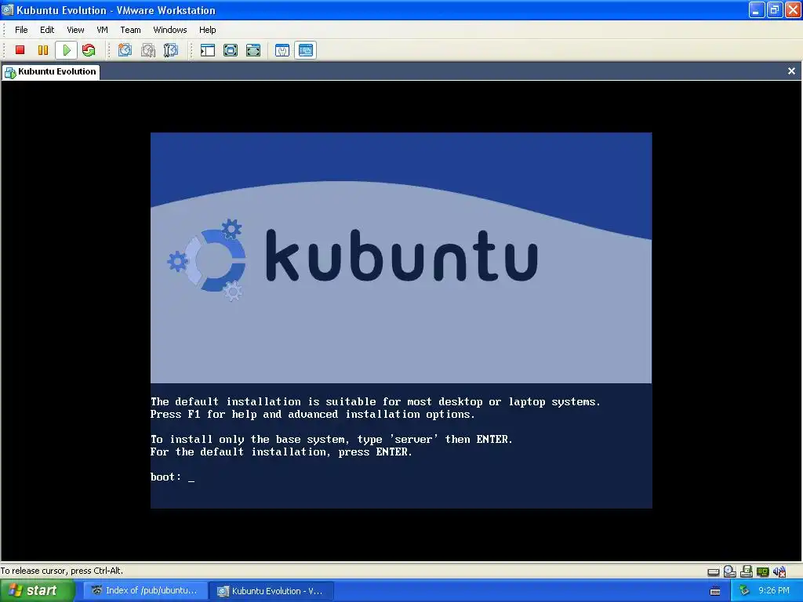The height and width of the screenshot is (602, 803).
Task: Reset the virtual machine with the red-green arrows icon
Action: (89, 50)
